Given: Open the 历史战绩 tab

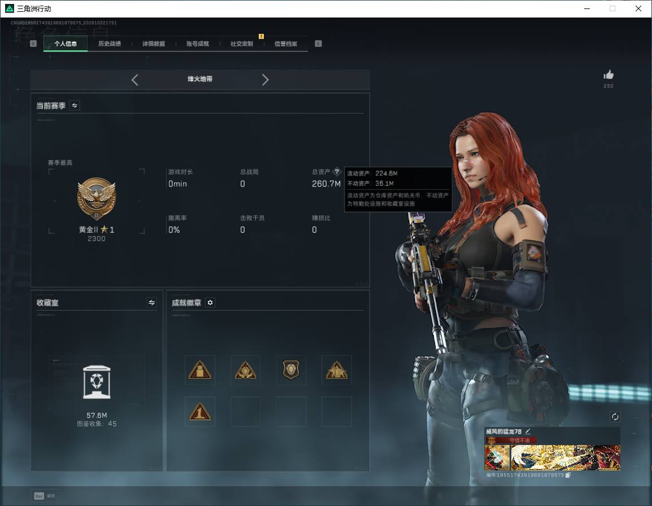Looking at the screenshot, I should click(110, 43).
